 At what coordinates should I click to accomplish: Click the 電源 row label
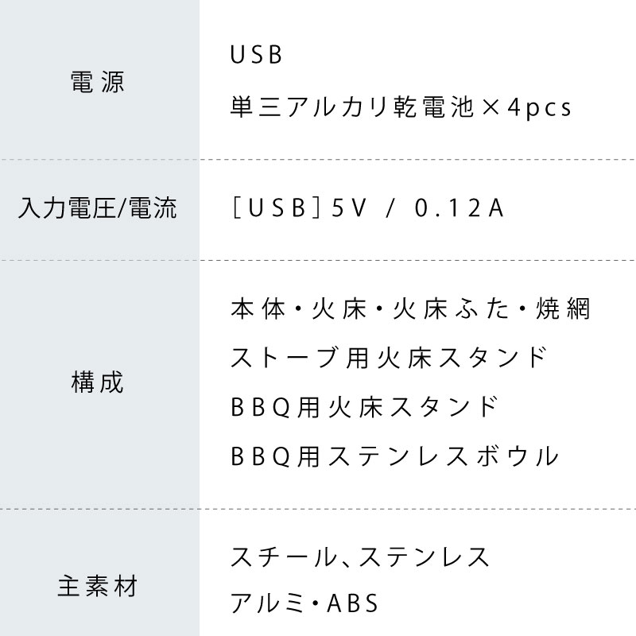(x=98, y=82)
